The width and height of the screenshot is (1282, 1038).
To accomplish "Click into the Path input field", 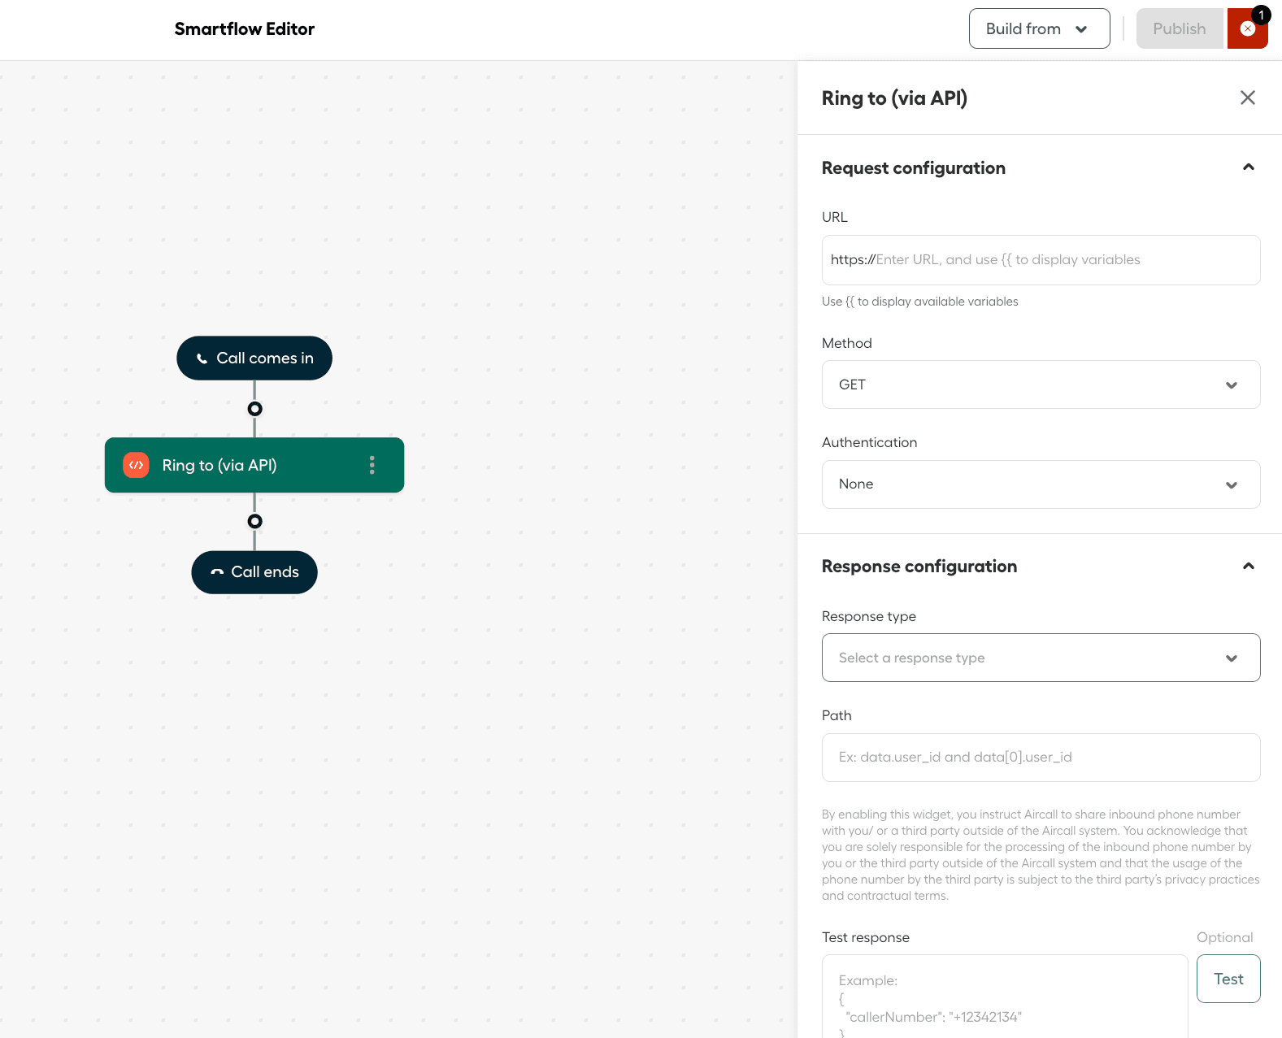I will 1041,758.
